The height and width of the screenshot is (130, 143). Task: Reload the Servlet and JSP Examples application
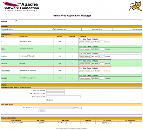pos(89,54)
